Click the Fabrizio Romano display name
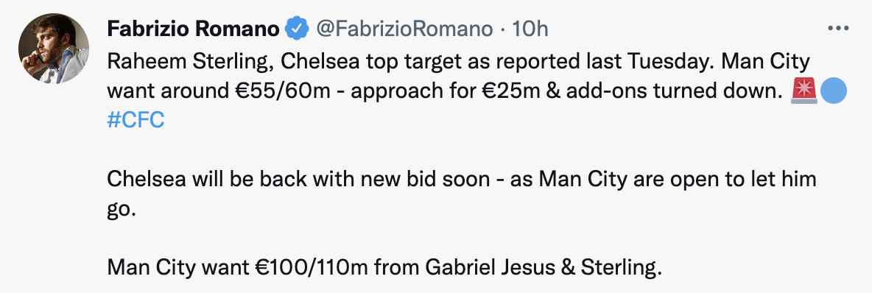The image size is (872, 293). tap(193, 29)
